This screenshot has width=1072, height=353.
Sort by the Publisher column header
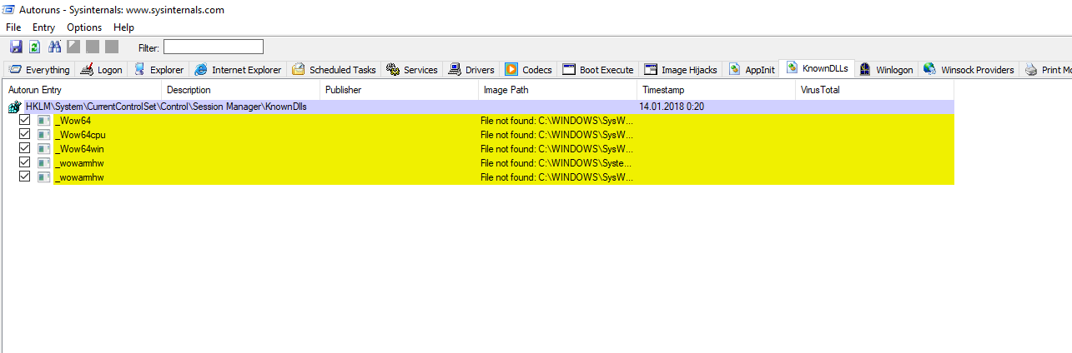click(x=399, y=90)
